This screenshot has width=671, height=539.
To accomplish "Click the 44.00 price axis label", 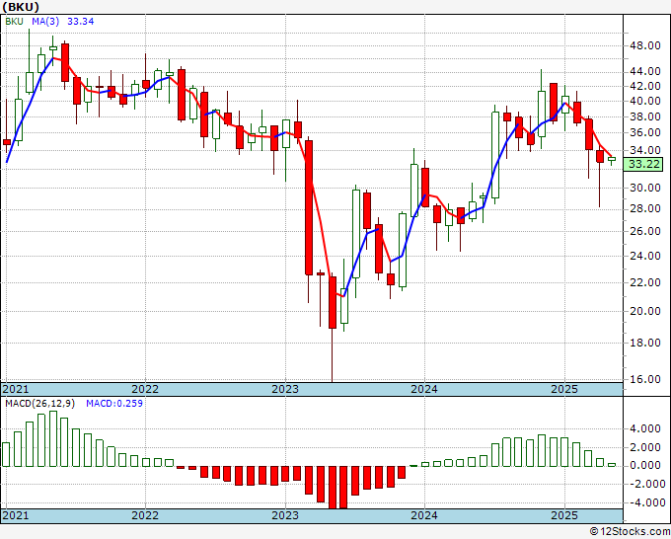I will click(645, 71).
